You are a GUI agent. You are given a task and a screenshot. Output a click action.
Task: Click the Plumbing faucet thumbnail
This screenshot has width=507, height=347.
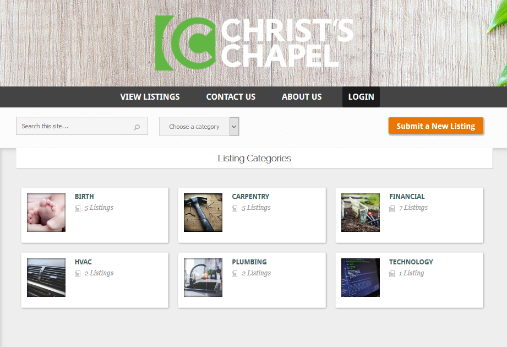[203, 278]
